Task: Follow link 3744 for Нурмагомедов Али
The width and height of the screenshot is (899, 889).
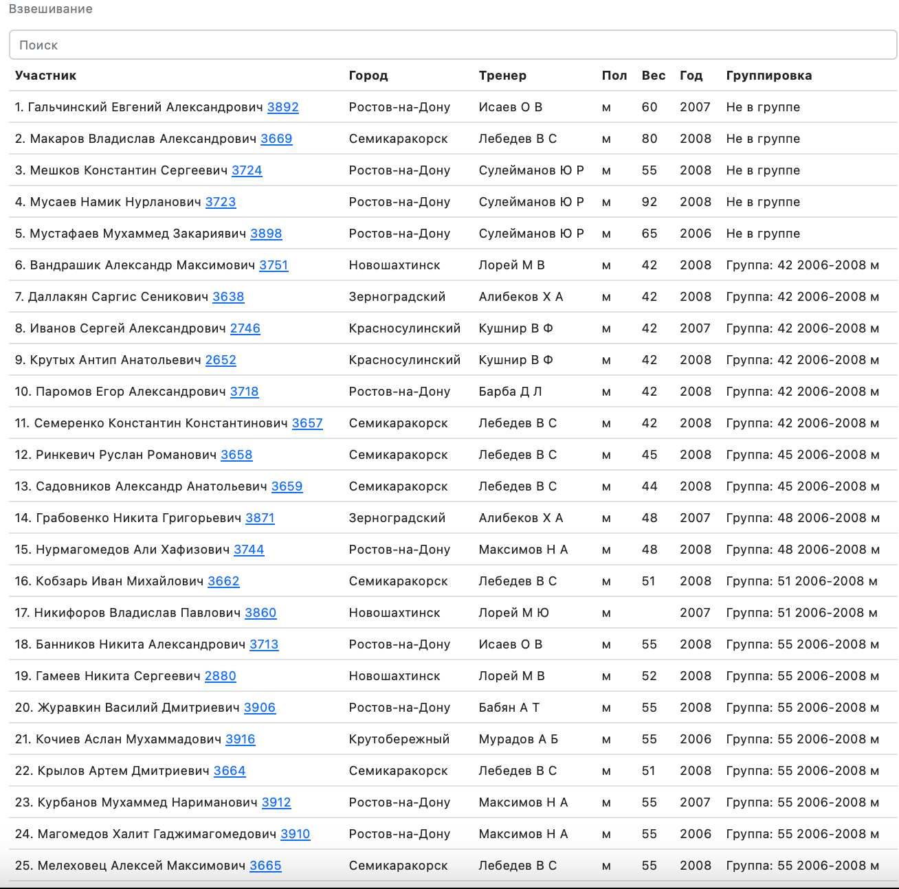Action: (249, 550)
